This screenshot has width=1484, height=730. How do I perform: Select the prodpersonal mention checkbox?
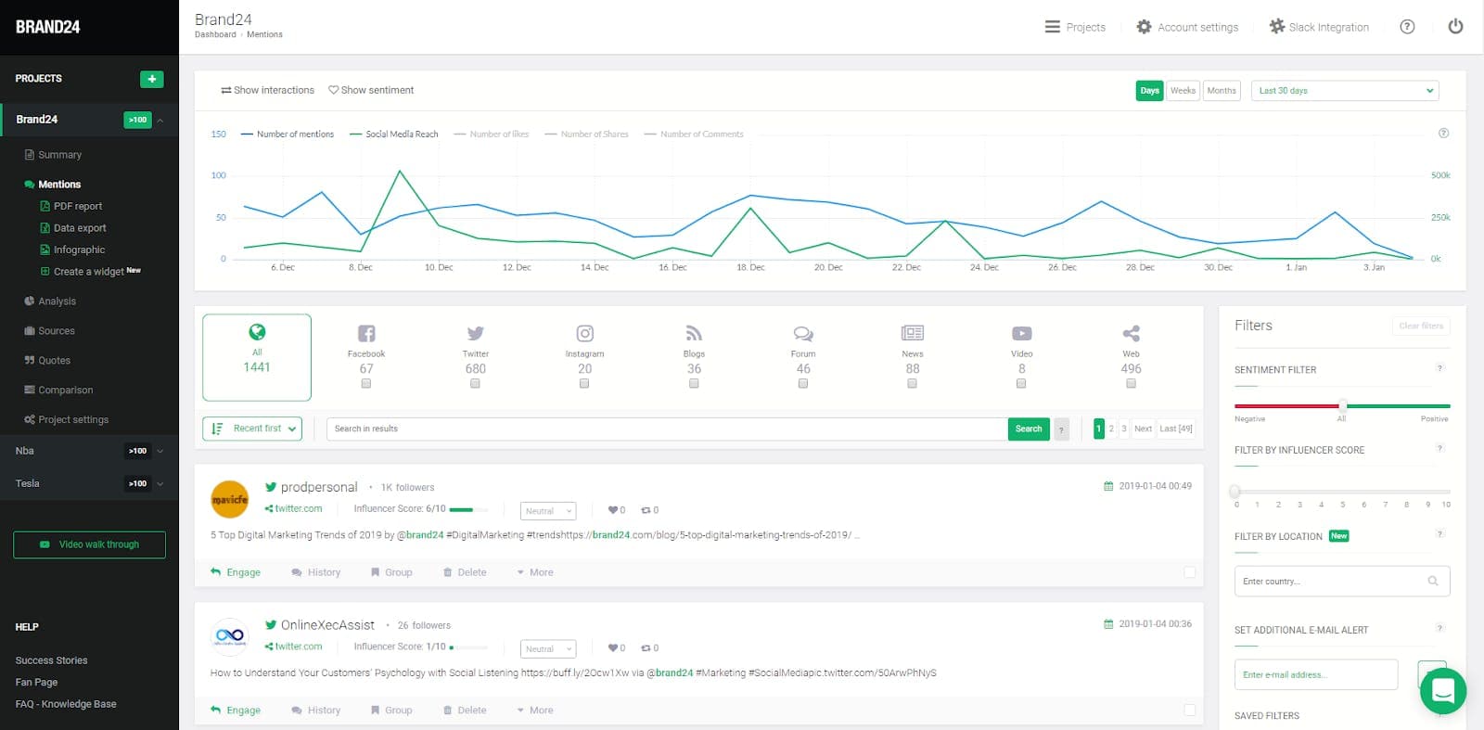1189,572
